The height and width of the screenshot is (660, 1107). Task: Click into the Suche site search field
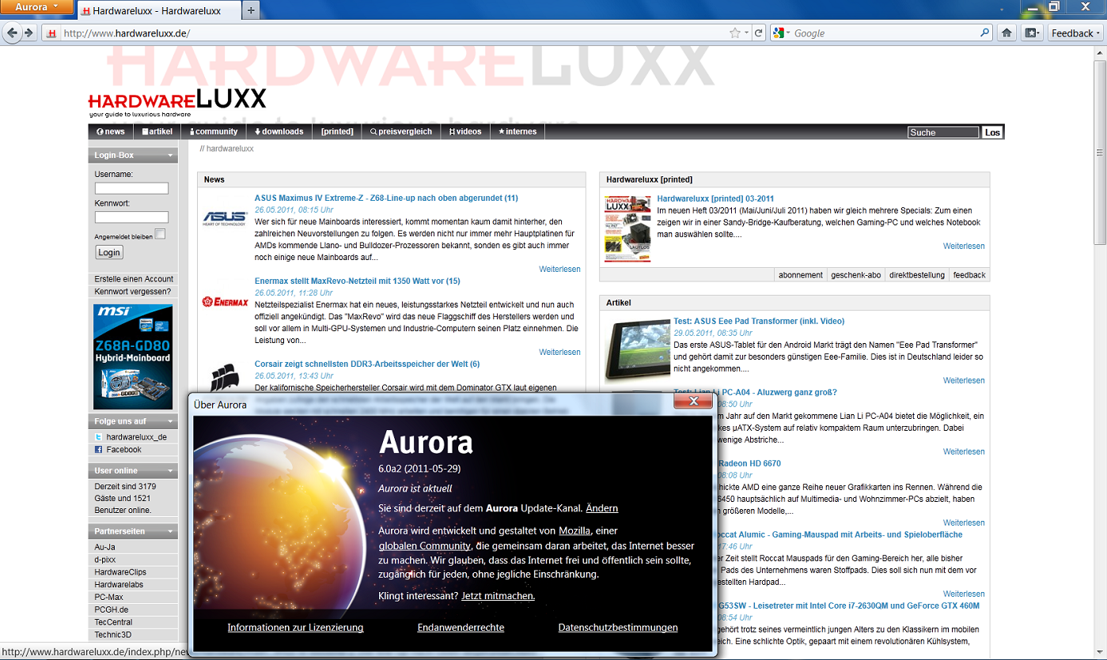[943, 133]
